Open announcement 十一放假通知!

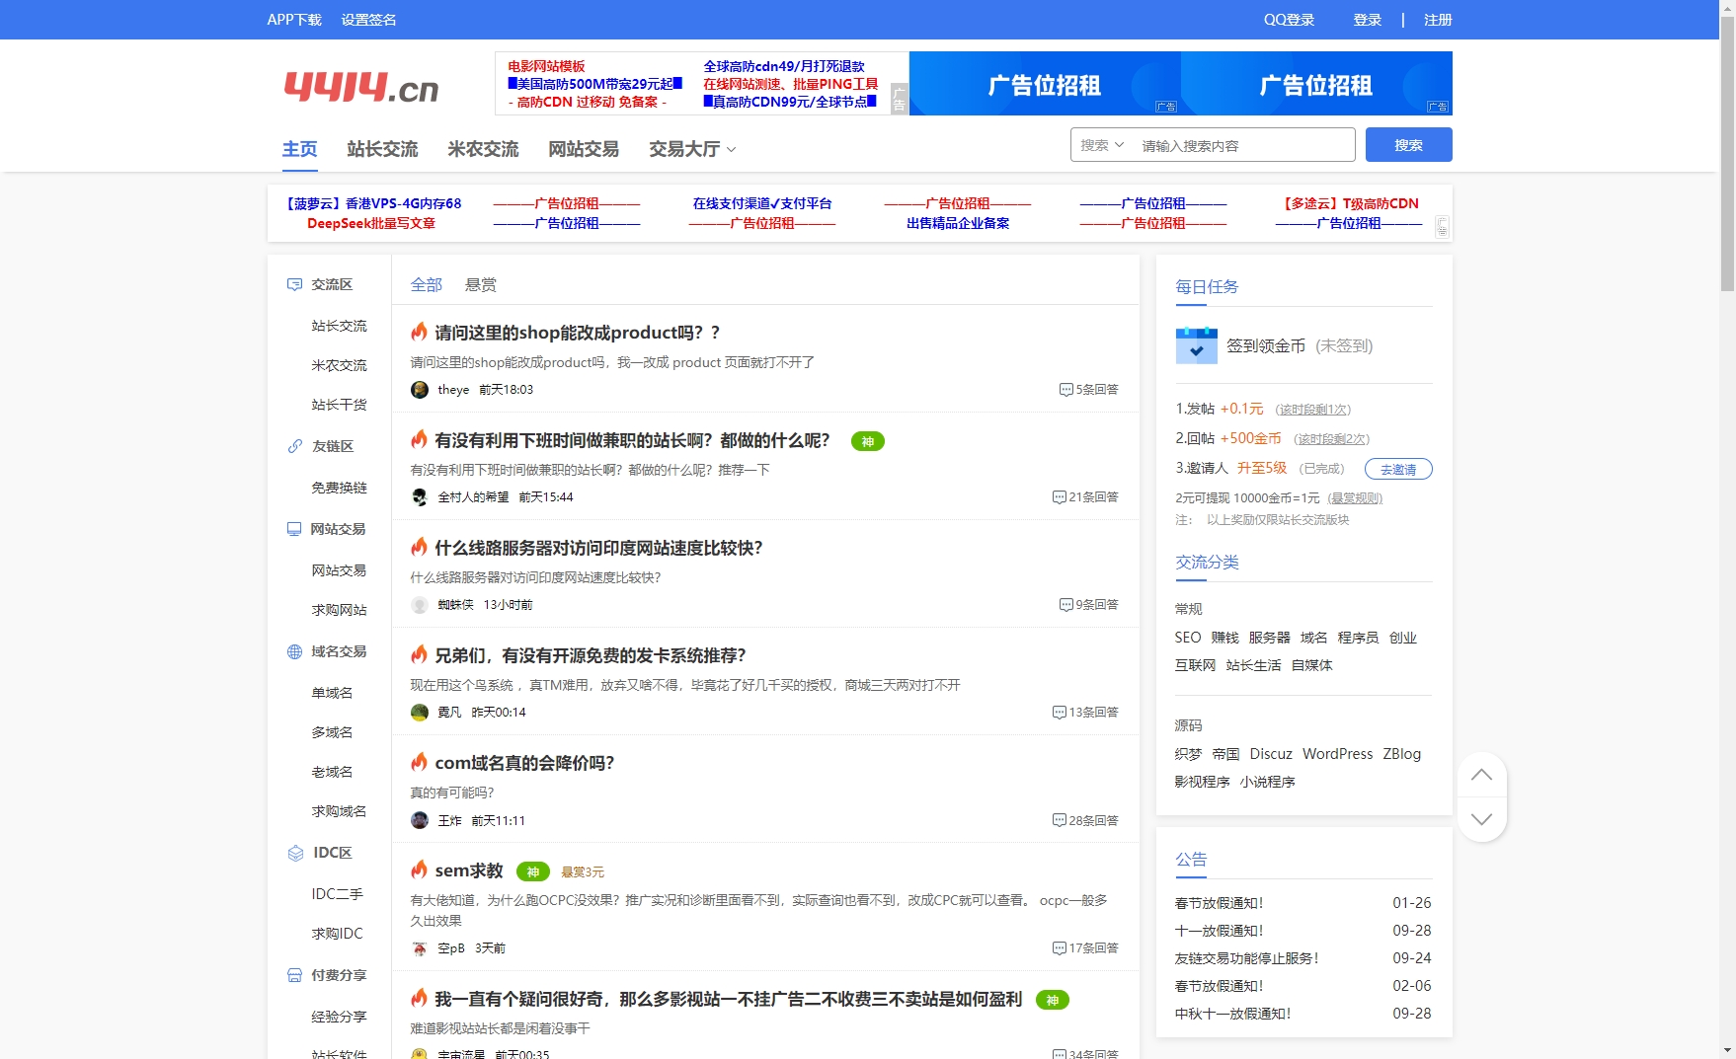[x=1219, y=931]
